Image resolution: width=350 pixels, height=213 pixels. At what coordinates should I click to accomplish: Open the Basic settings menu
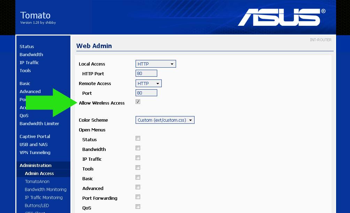tap(25, 84)
